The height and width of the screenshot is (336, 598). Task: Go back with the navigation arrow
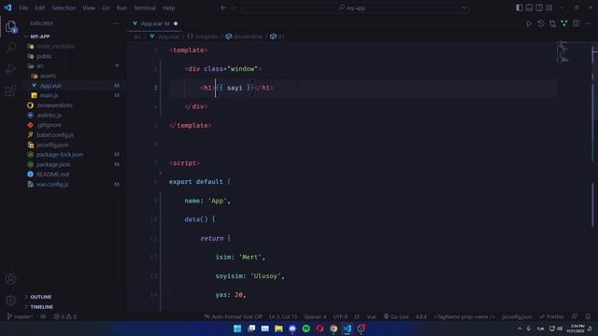pyautogui.click(x=223, y=7)
